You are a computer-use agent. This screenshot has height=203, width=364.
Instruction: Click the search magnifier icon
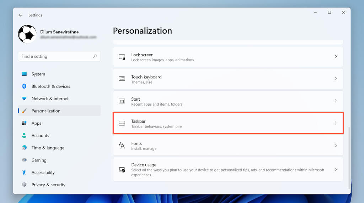point(95,56)
